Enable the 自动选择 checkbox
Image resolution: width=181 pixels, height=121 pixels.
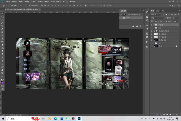tap(9, 6)
